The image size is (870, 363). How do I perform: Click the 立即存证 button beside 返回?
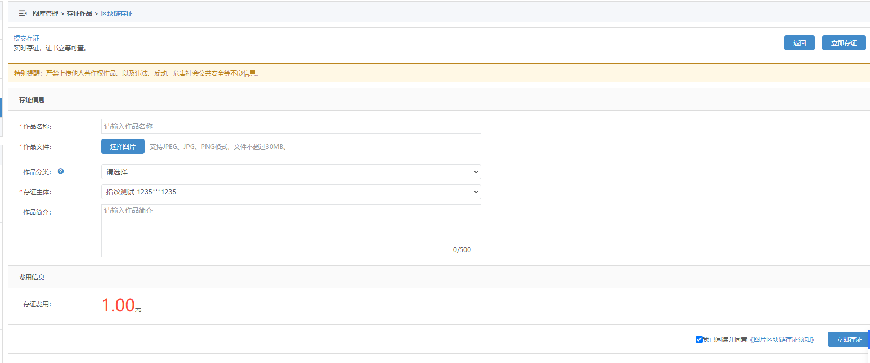[x=844, y=43]
